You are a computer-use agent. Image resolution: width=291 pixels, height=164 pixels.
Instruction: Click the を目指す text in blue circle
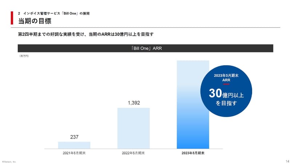click(x=226, y=103)
